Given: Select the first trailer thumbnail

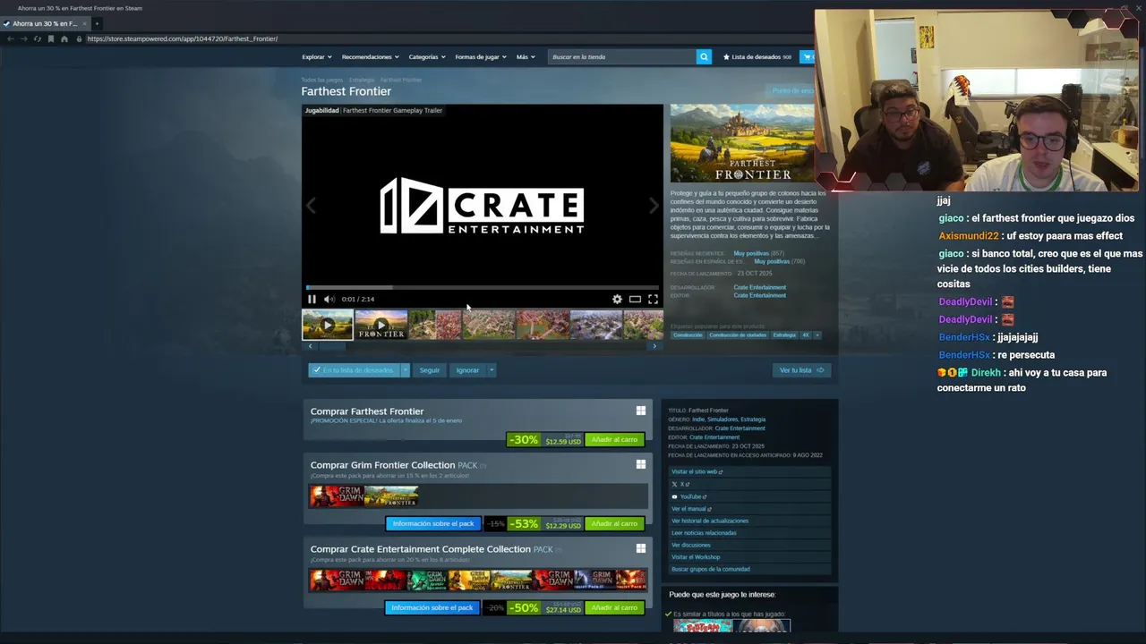Looking at the screenshot, I should click(x=328, y=325).
